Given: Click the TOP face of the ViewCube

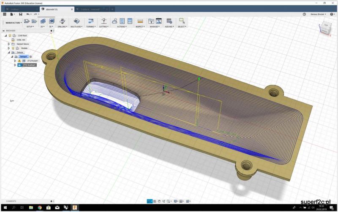Looking at the screenshot, I should 325,26.
